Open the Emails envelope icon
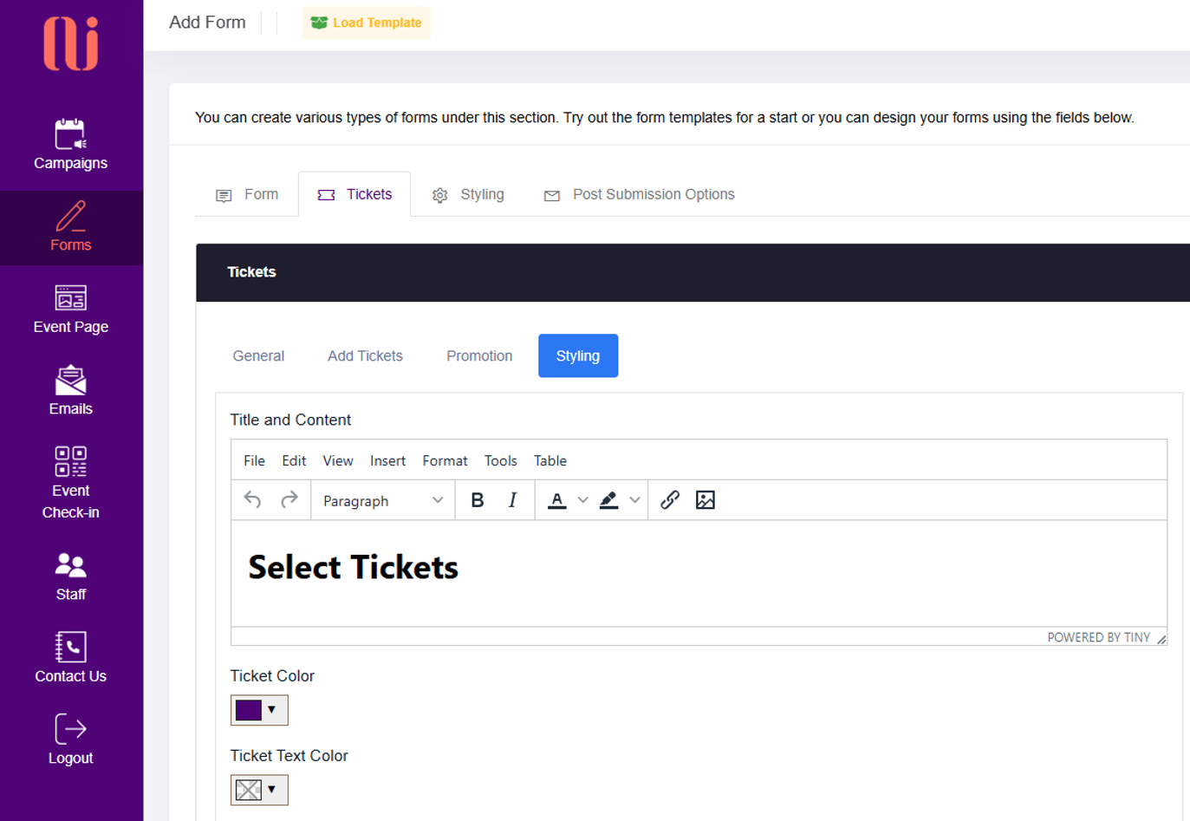This screenshot has width=1190, height=821. tap(70, 381)
